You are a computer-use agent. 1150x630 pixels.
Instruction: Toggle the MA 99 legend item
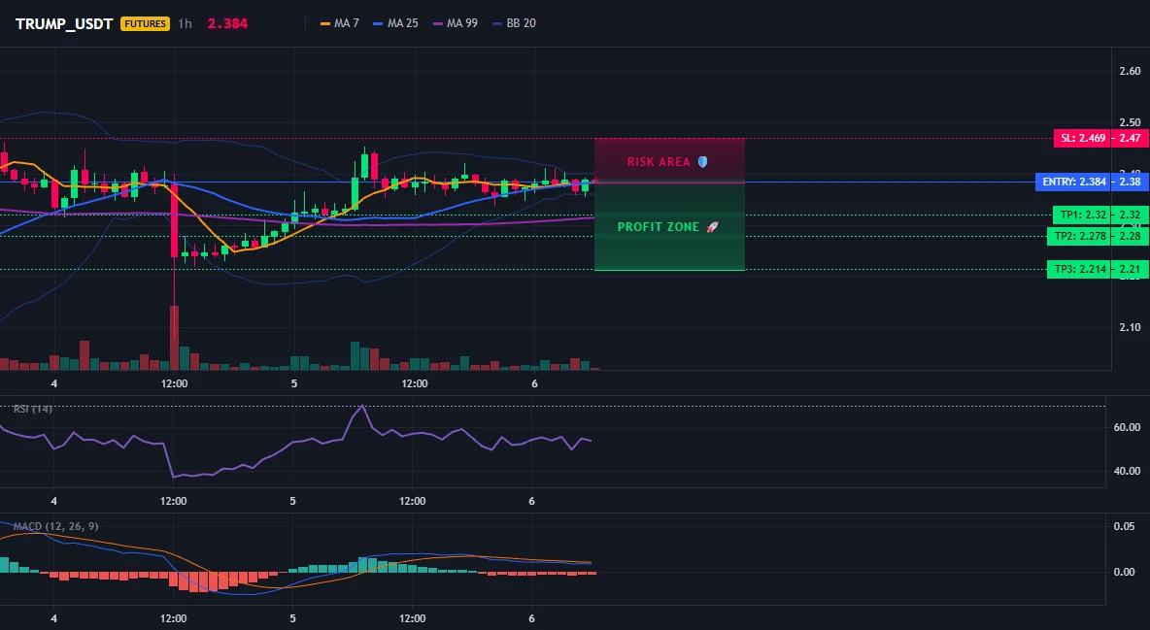(x=455, y=23)
